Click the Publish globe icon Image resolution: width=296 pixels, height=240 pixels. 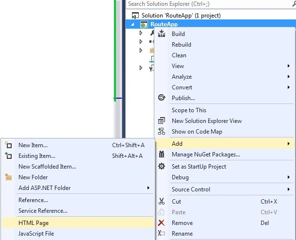162,98
